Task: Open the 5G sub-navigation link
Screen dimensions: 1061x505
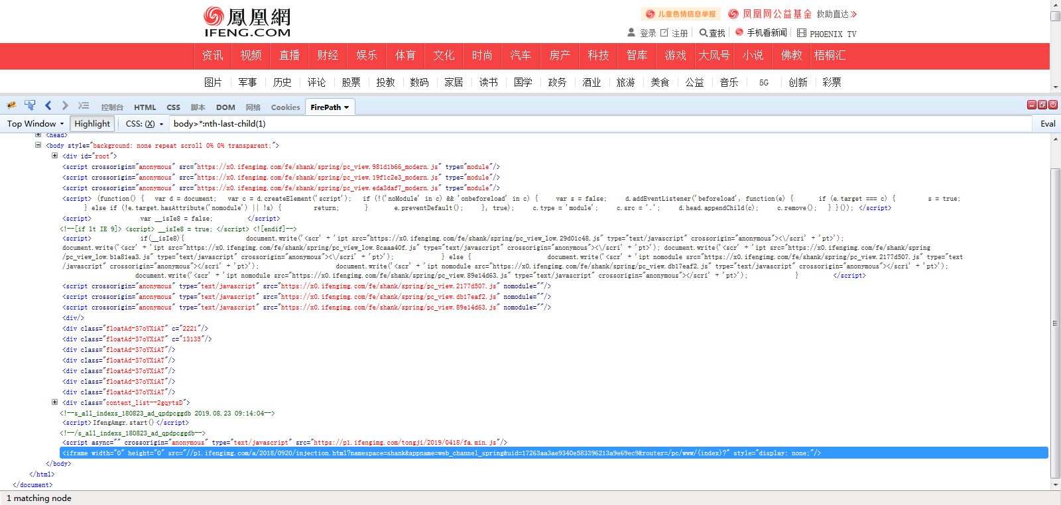Action: click(764, 83)
